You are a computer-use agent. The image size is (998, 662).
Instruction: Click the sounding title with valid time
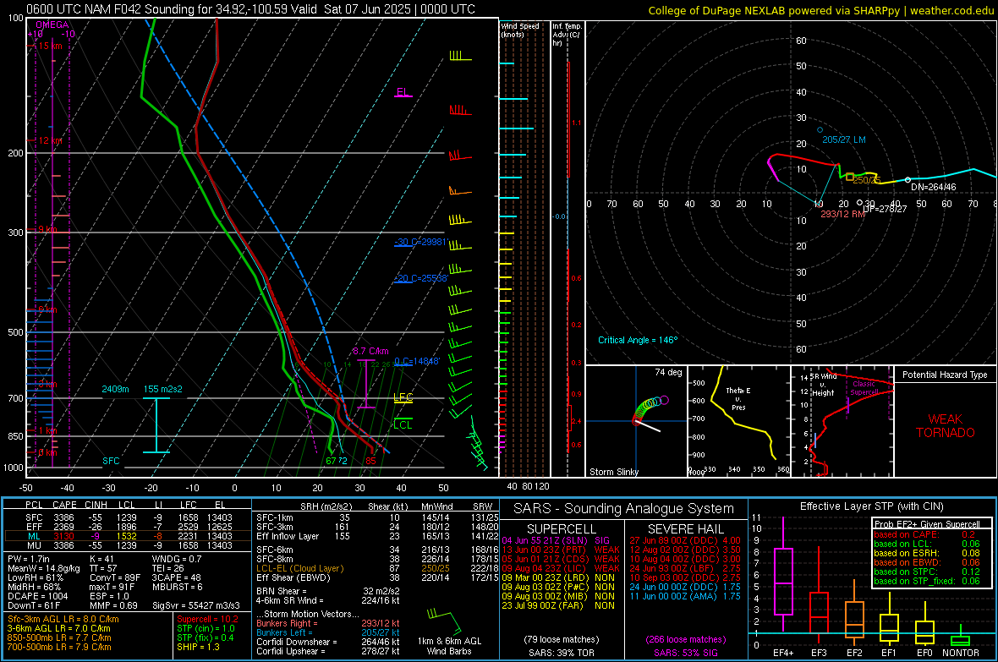pyautogui.click(x=251, y=9)
